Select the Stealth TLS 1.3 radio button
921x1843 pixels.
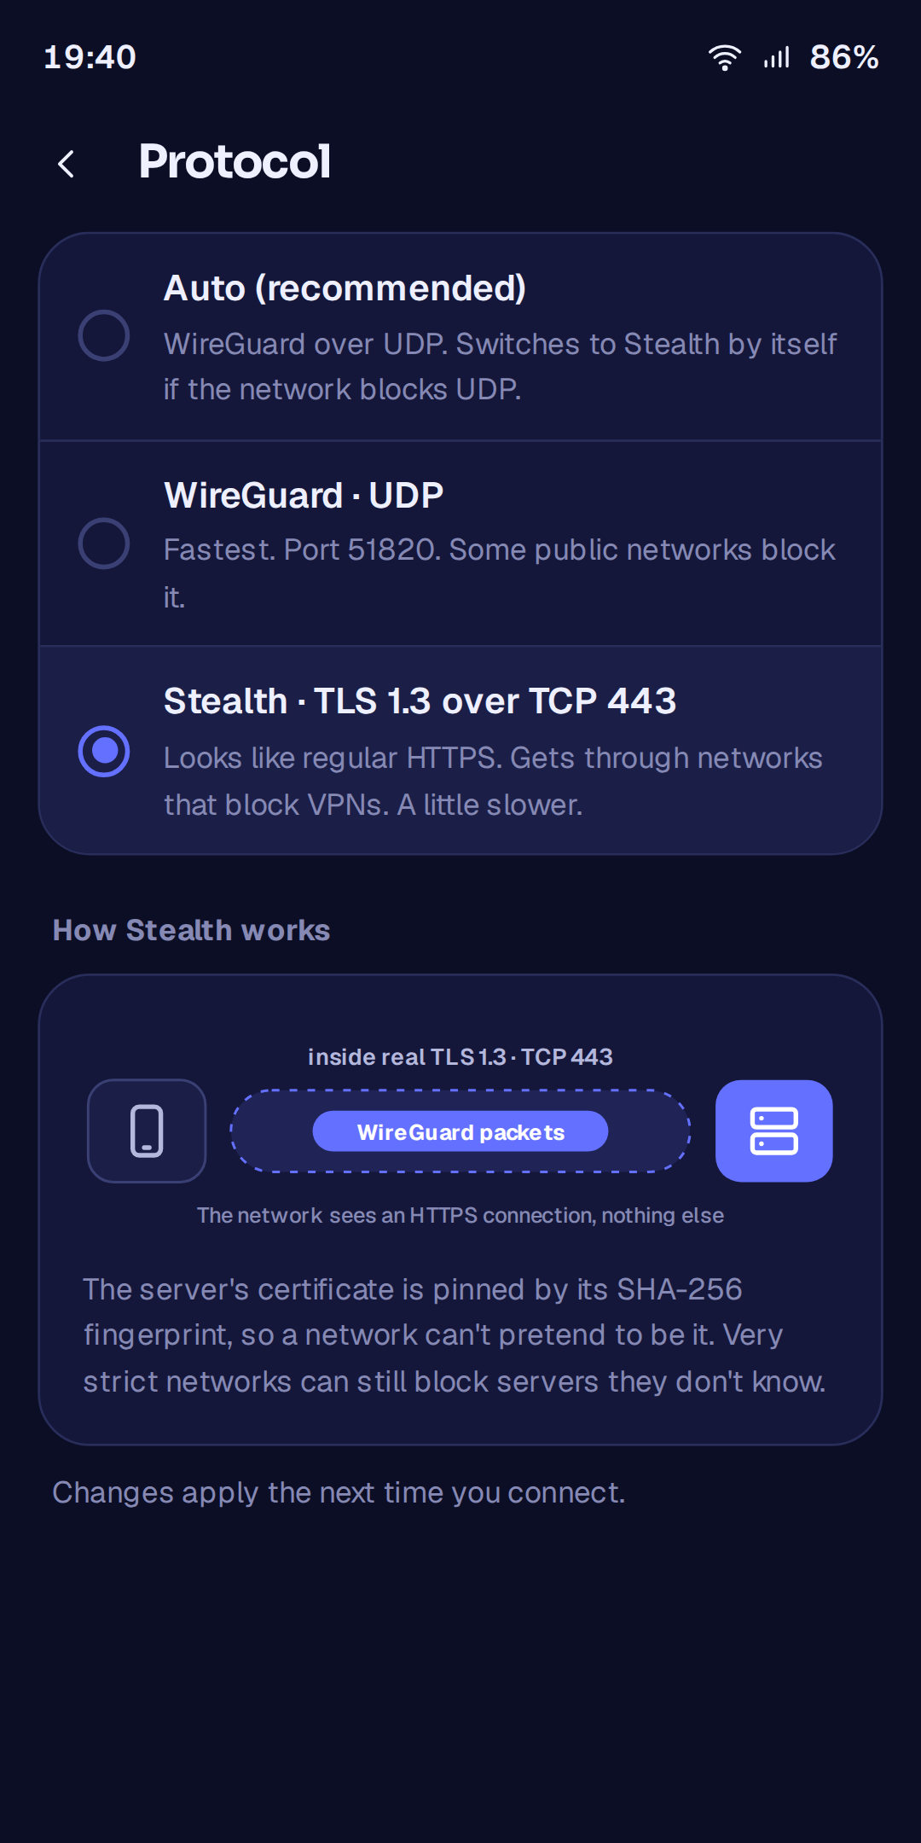104,751
